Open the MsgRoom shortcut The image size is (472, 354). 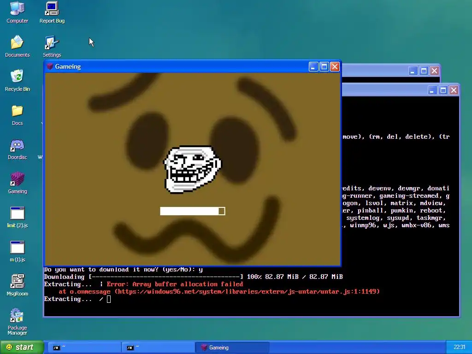[x=17, y=285]
